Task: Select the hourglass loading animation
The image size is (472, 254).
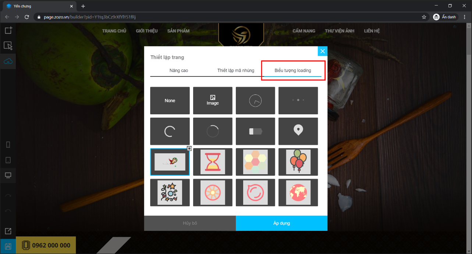Action: pyautogui.click(x=213, y=162)
